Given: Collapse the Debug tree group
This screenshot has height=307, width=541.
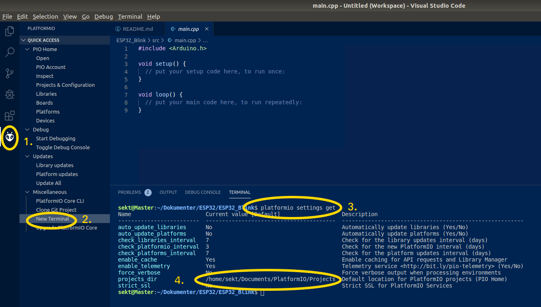Looking at the screenshot, I should (28, 129).
